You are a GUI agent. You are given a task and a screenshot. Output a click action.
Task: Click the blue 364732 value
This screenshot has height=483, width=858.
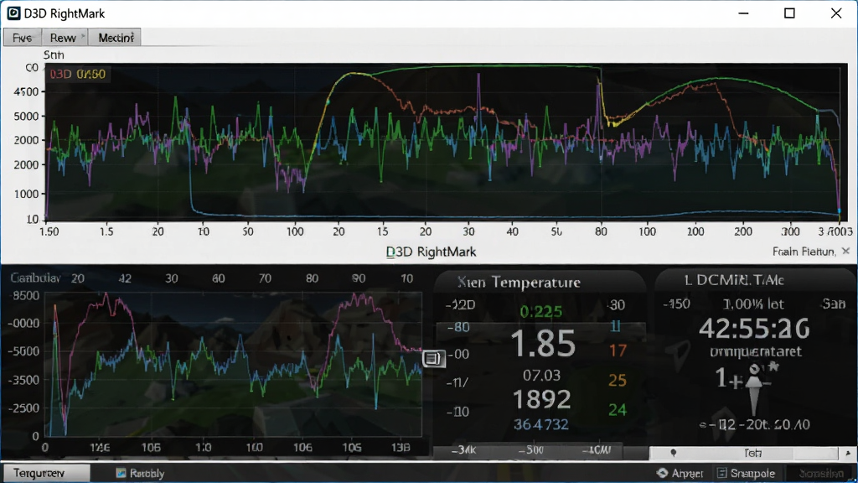[540, 424]
